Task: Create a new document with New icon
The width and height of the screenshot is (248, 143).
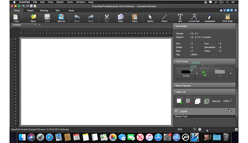Action: [16, 18]
